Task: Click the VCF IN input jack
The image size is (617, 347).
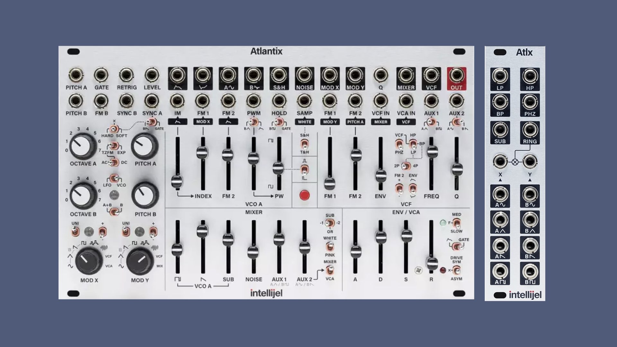Action: click(380, 101)
